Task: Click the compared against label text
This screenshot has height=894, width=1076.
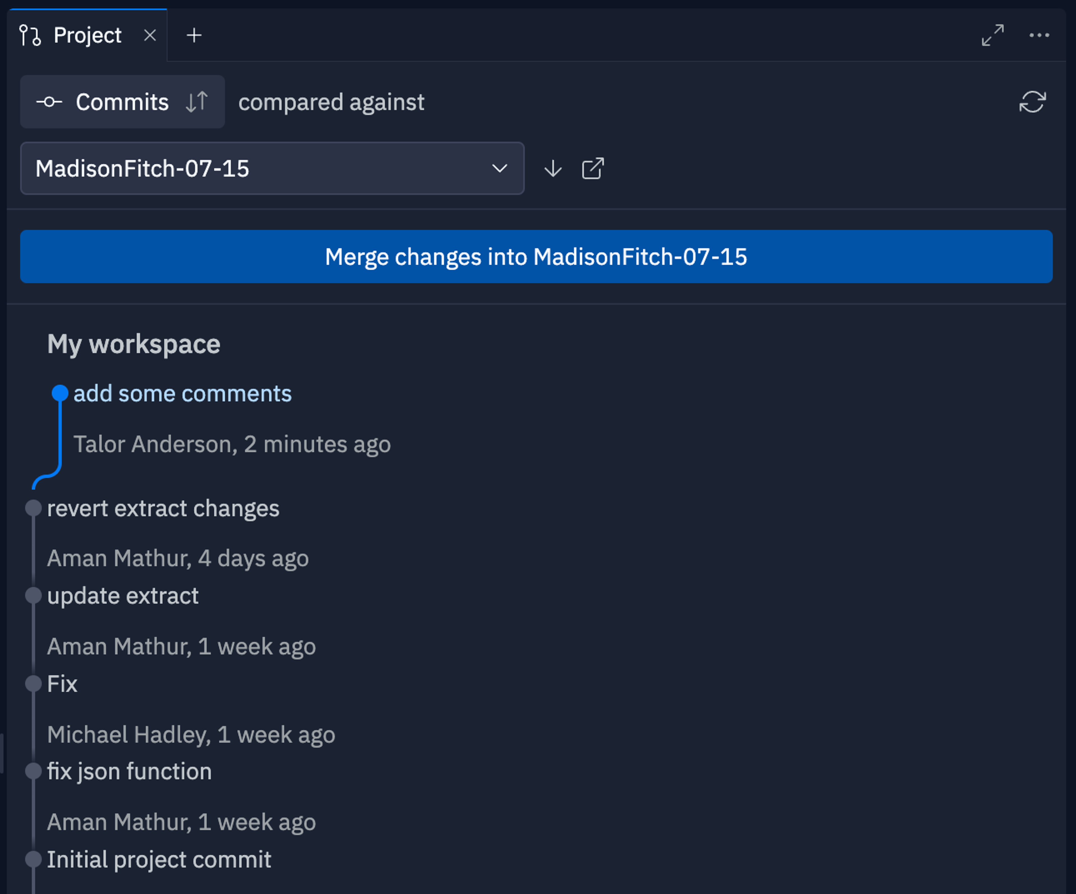Action: (x=331, y=101)
